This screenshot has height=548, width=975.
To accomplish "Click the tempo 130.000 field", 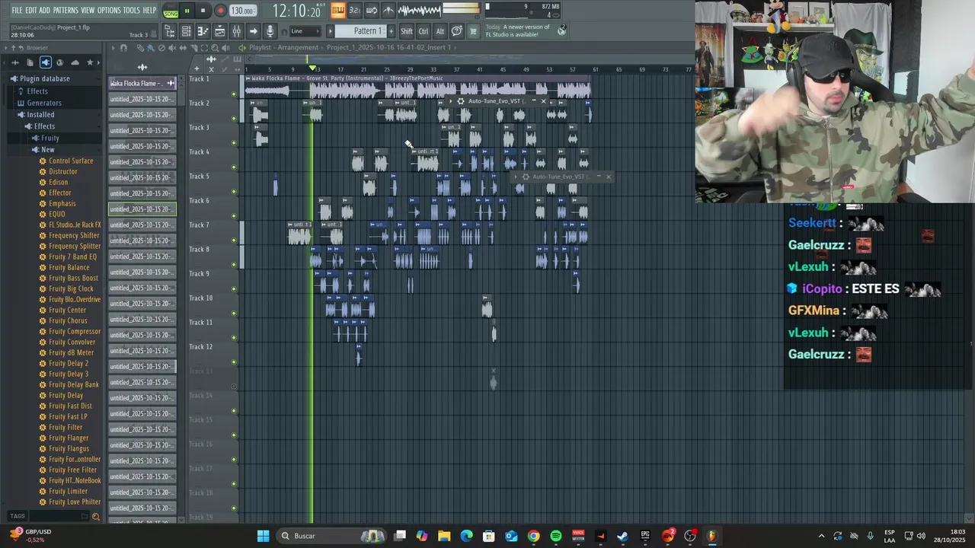I will coord(243,11).
